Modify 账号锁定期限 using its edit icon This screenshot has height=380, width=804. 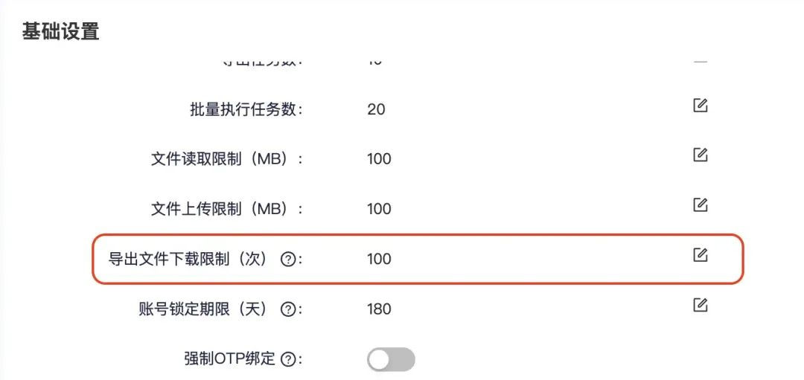700,304
